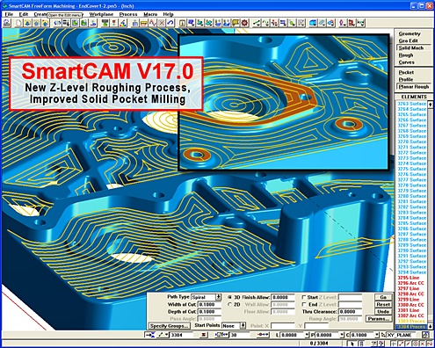The image size is (435, 348).
Task: Click the red sine wave toolbar icon
Action: pos(153,23)
